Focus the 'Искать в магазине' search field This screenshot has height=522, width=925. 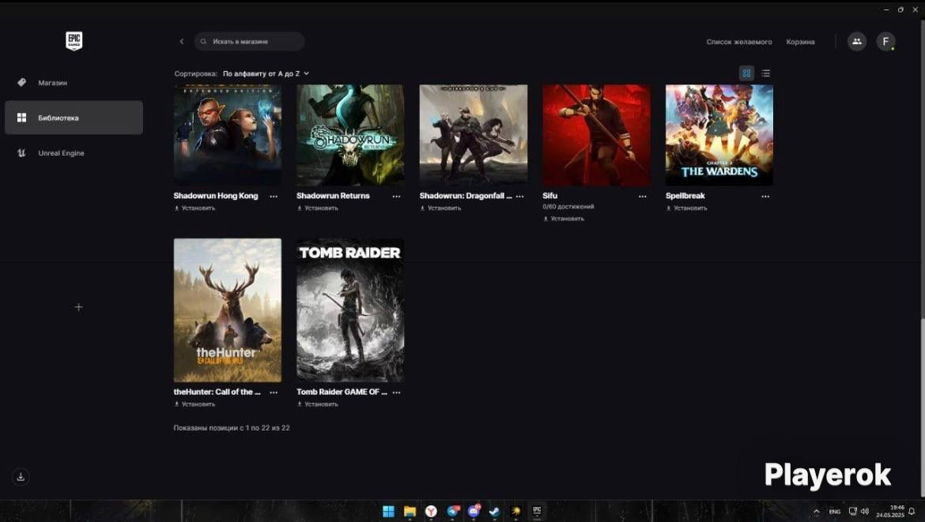(x=250, y=41)
